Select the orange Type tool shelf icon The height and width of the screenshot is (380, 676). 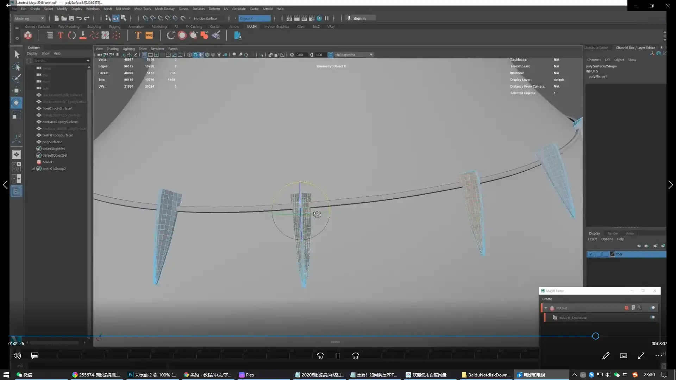pos(138,35)
